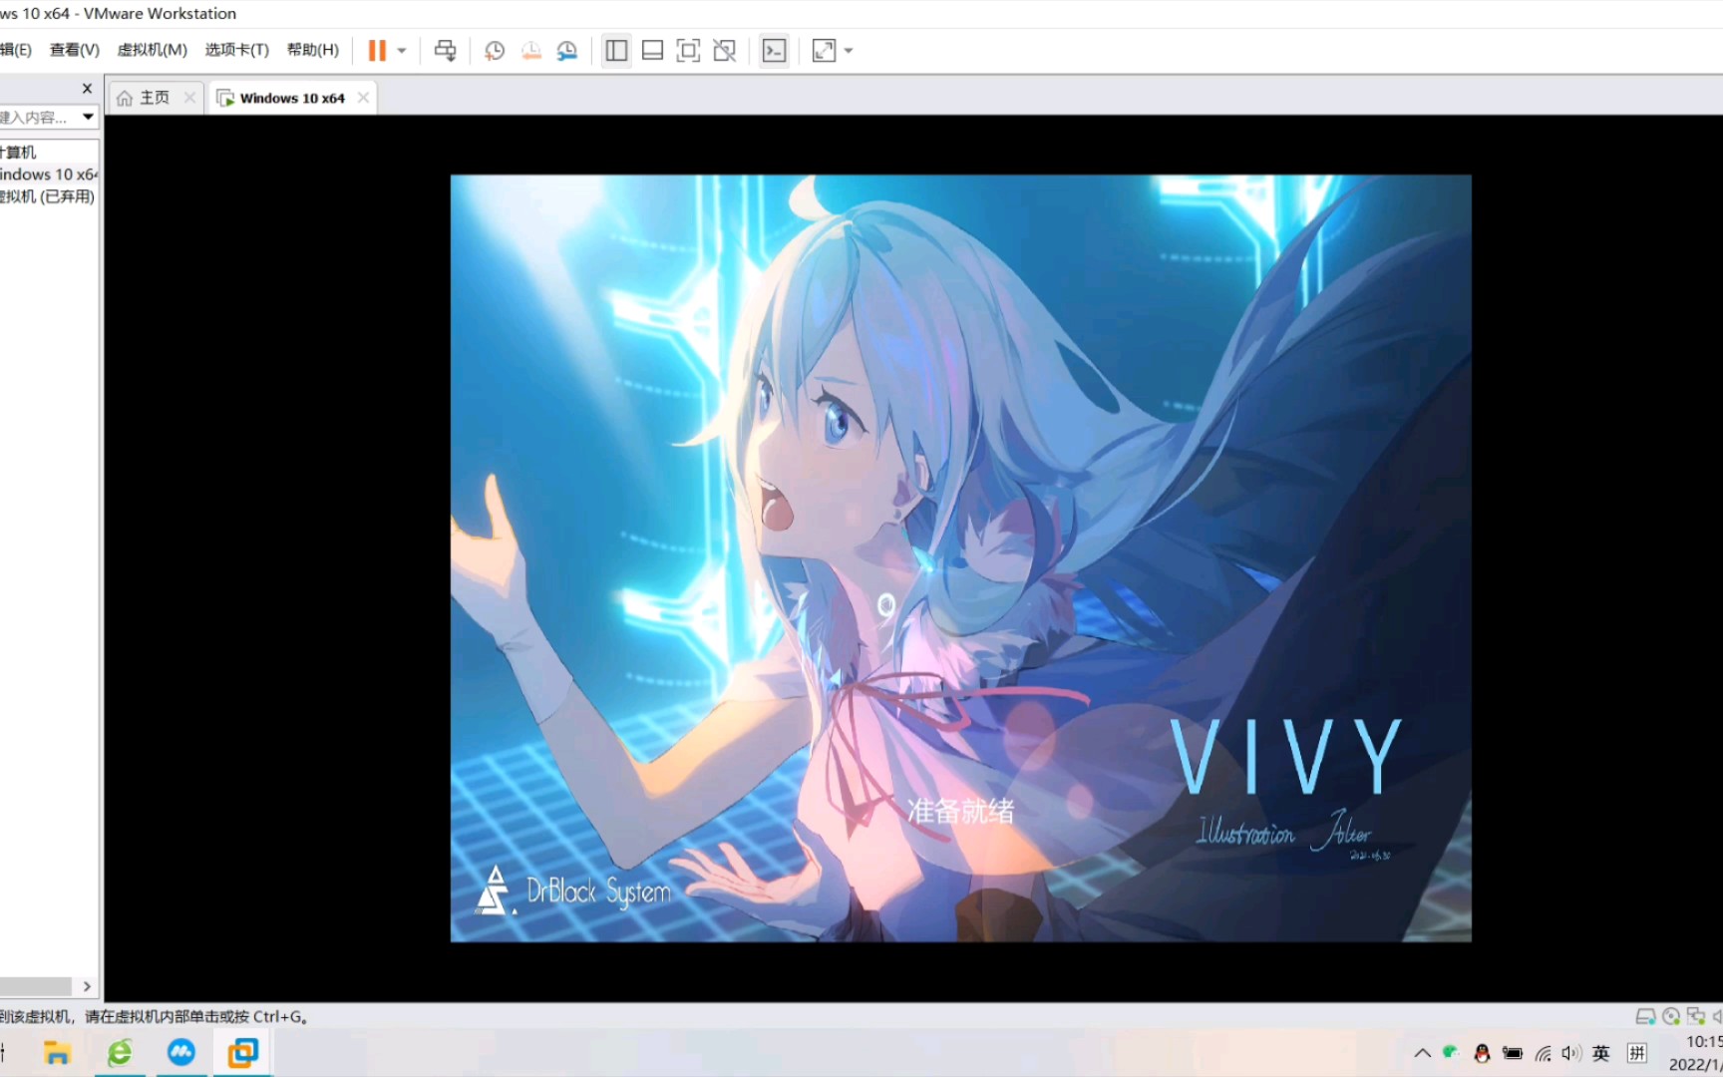Image resolution: width=1723 pixels, height=1077 pixels.
Task: Click inside the VM display on VIVY splash
Action: (960, 558)
